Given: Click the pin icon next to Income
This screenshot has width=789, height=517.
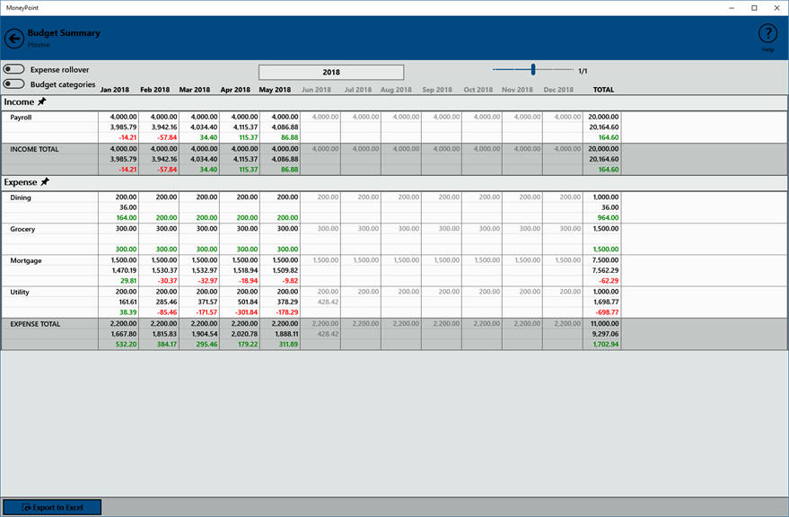Looking at the screenshot, I should pos(42,101).
